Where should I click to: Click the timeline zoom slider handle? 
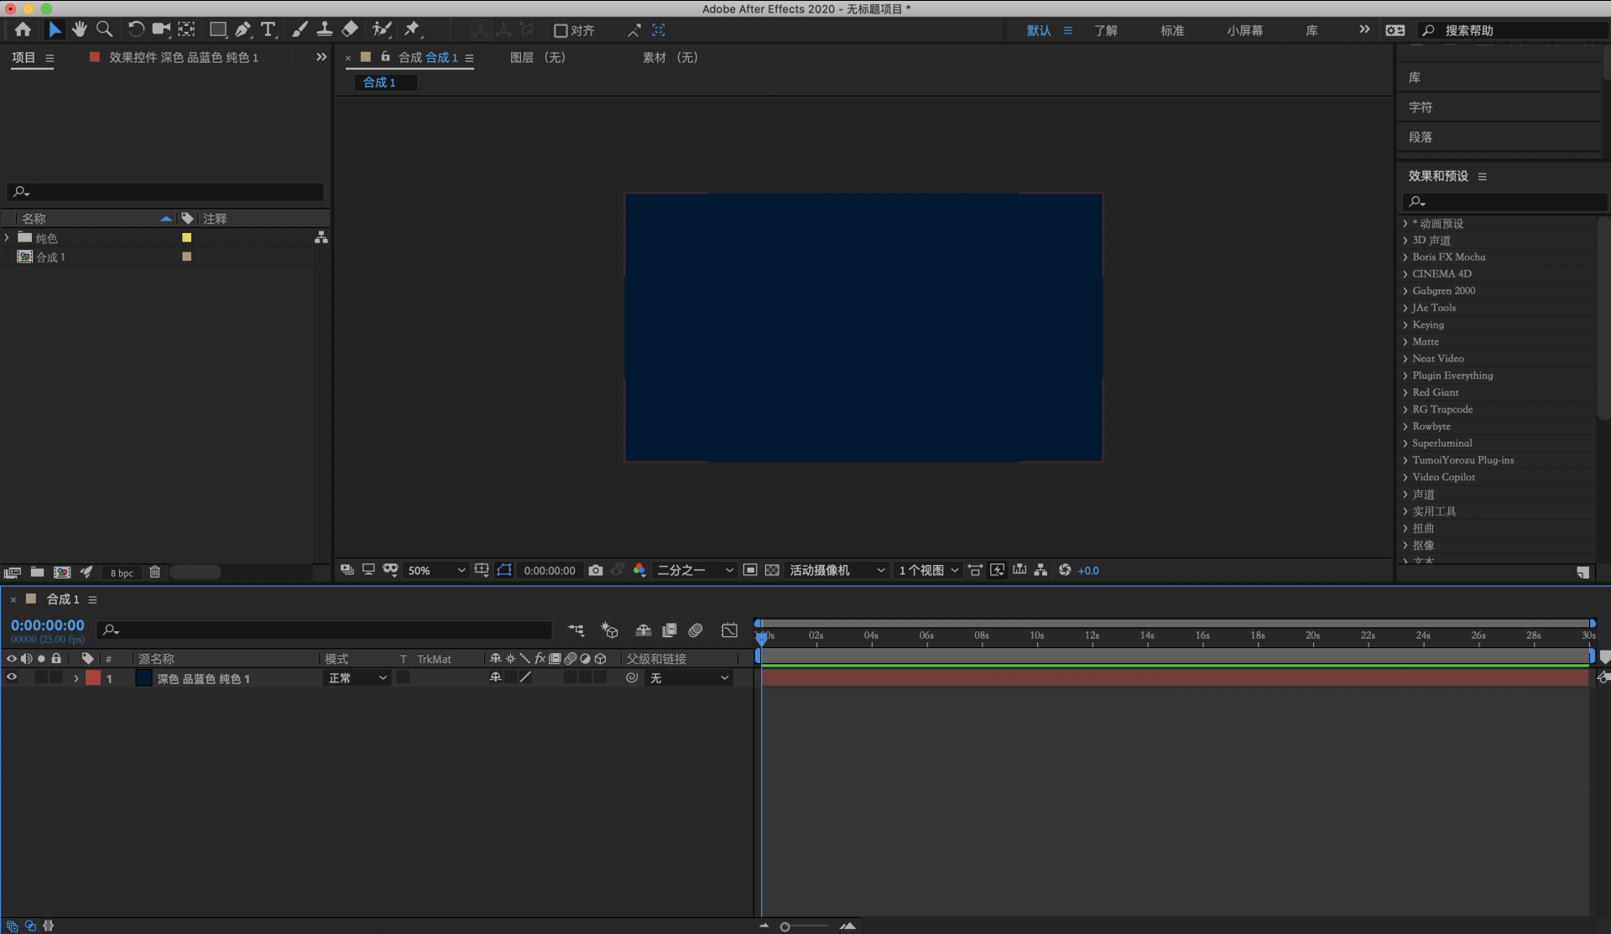click(785, 926)
